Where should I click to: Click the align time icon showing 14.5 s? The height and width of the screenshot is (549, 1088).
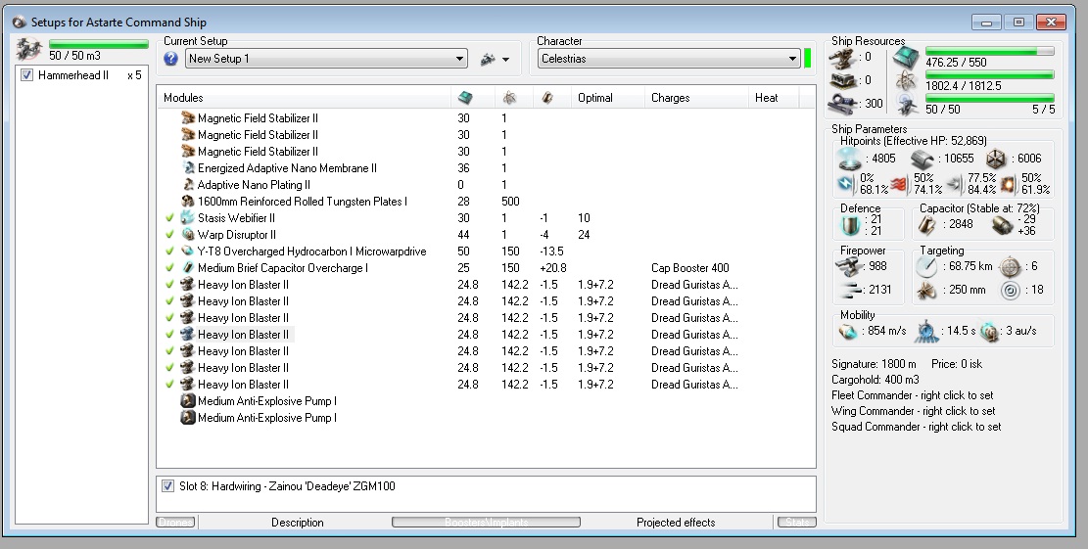pos(927,332)
